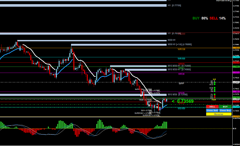Select the cyan WS100 level label
Screen dimensions: 240x146
181,109
